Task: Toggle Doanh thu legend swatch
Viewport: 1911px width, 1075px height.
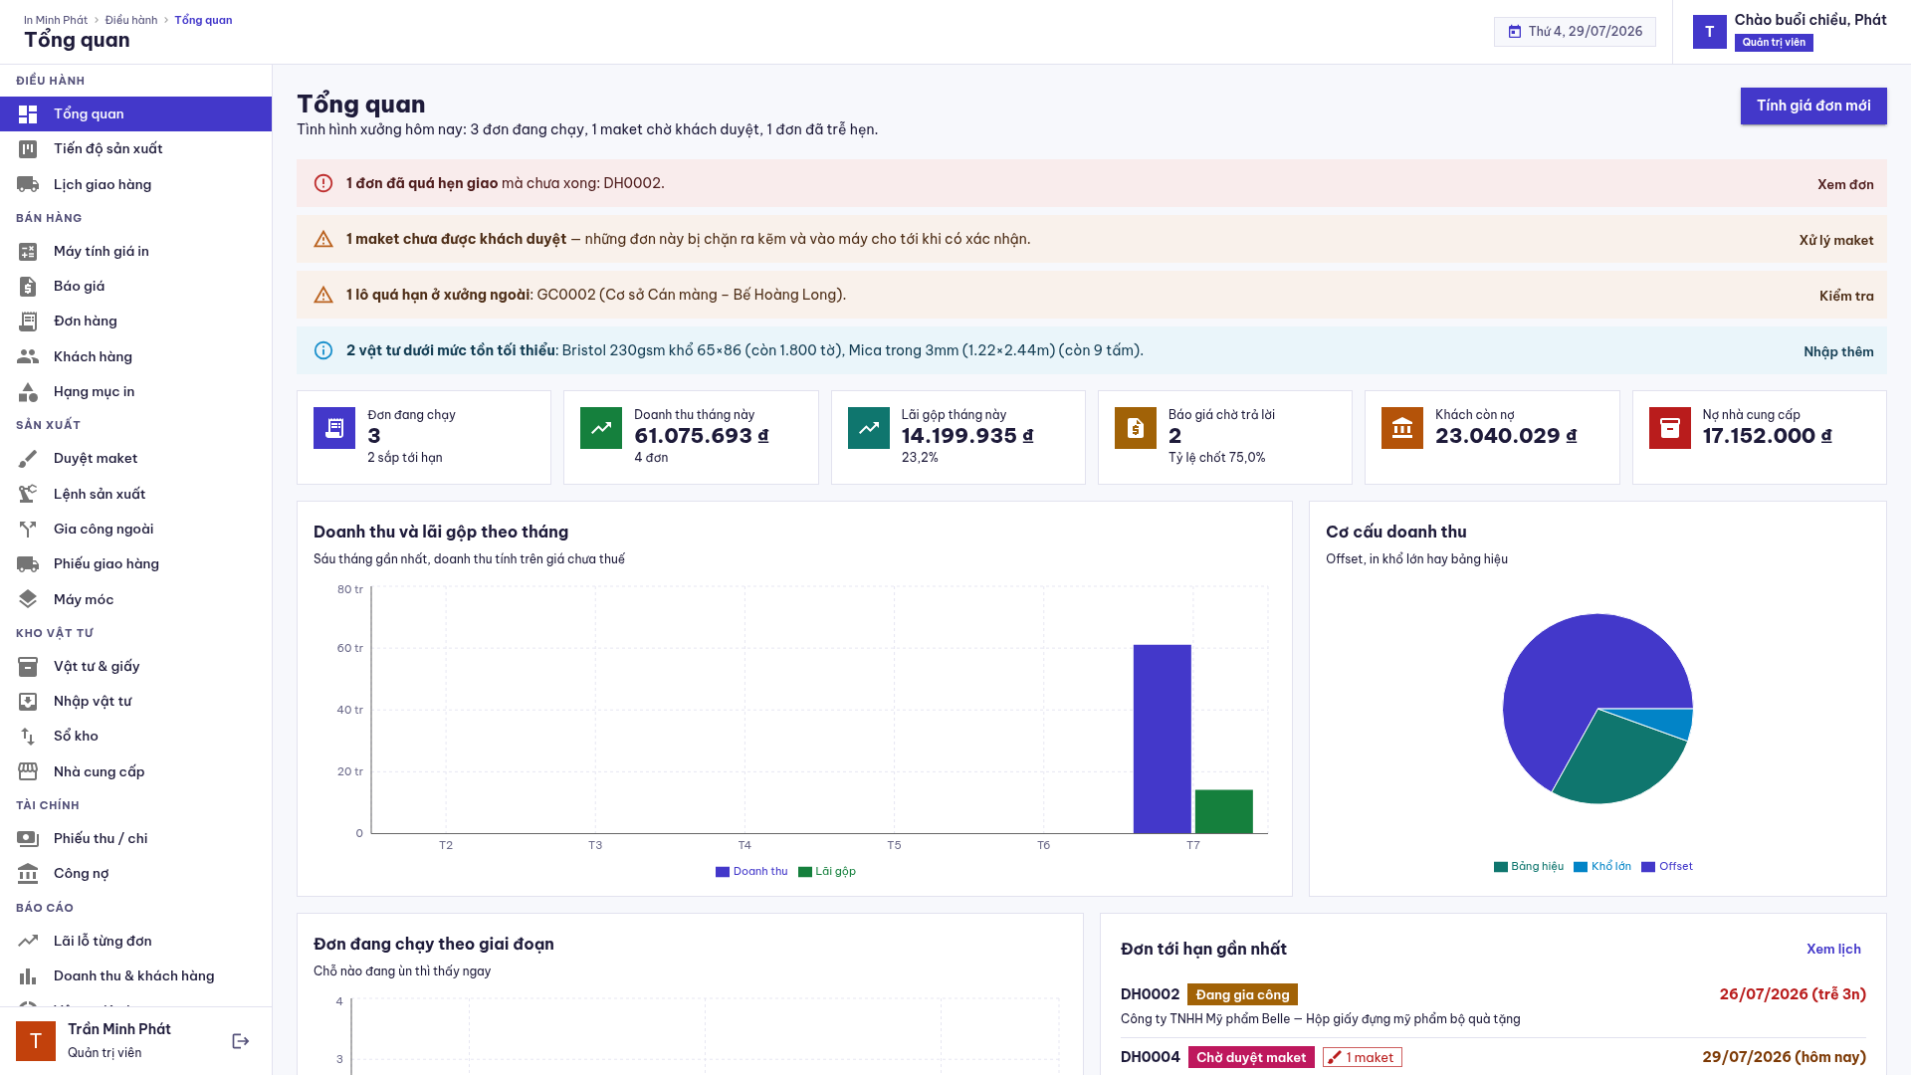Action: point(723,872)
